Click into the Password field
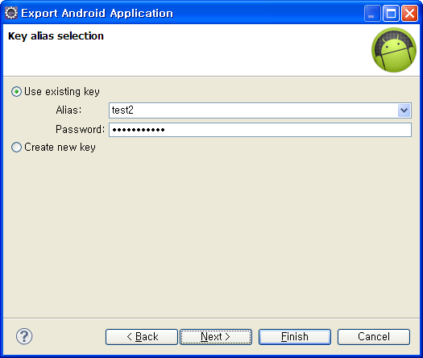Viewport: 423px width, 358px height. (260, 130)
